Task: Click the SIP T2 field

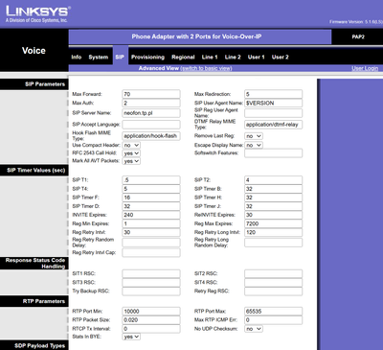Action: point(274,180)
